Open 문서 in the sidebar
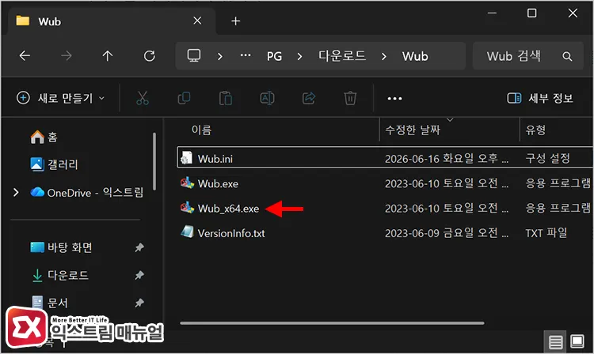The width and height of the screenshot is (594, 354). point(50,302)
